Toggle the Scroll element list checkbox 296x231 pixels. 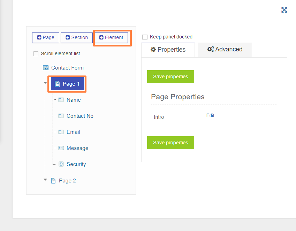pyautogui.click(x=36, y=54)
